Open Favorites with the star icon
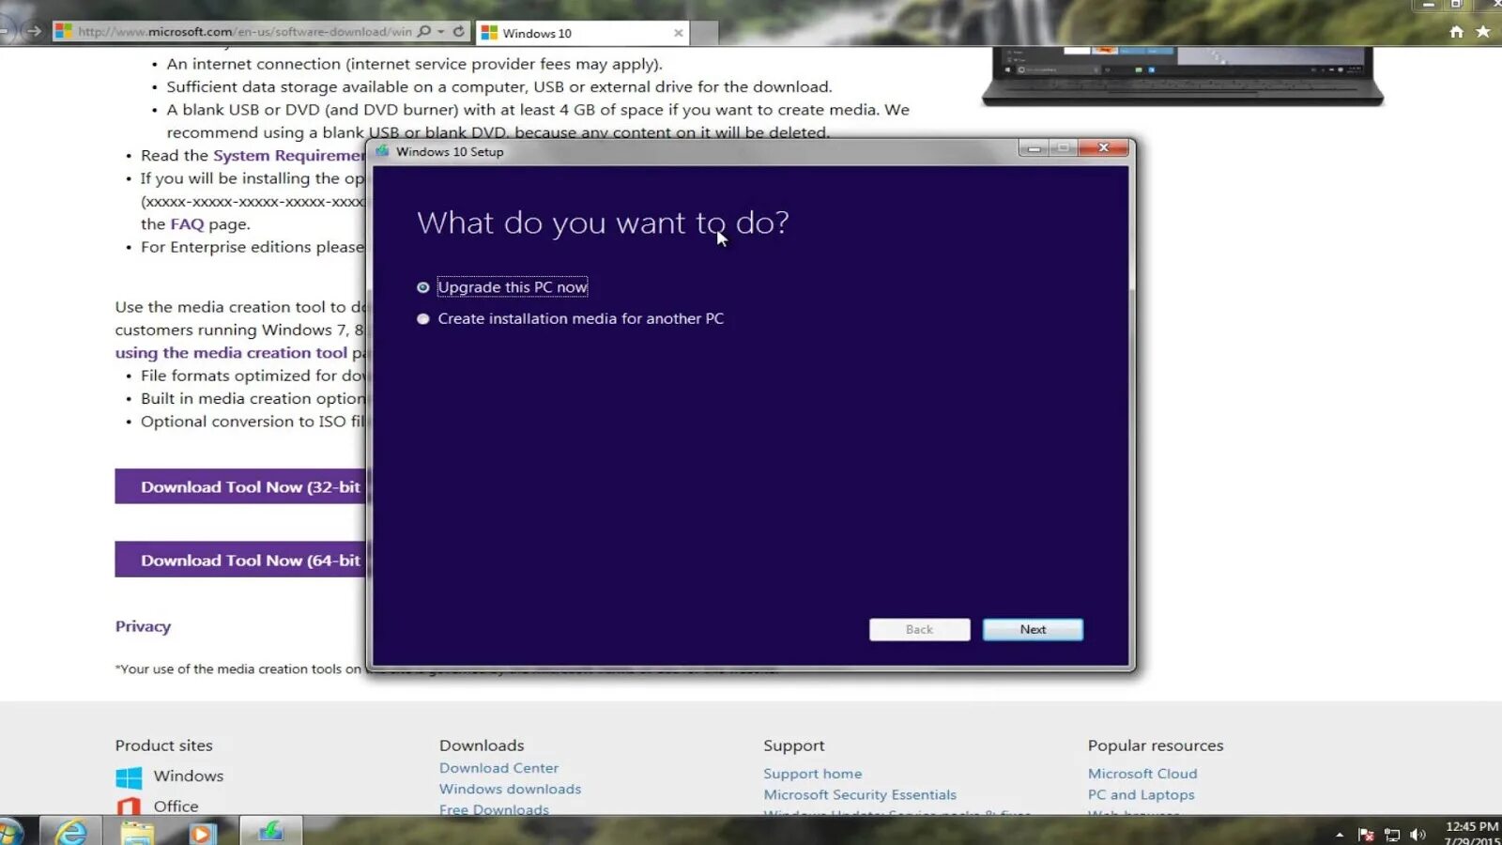The height and width of the screenshot is (845, 1502). coord(1483,32)
